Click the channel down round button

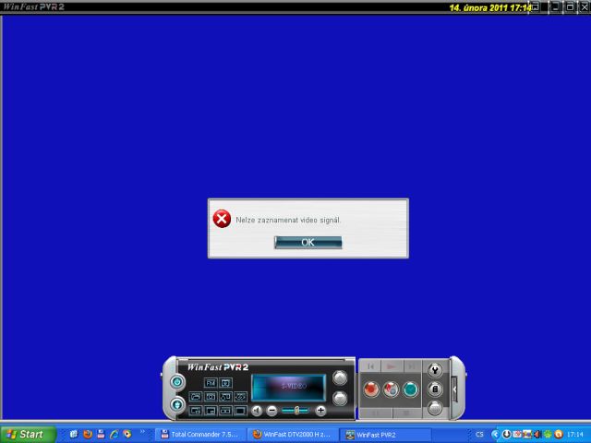[x=340, y=399]
